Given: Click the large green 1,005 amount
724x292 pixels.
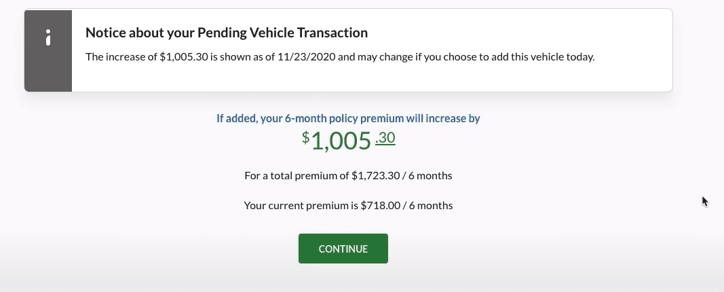Looking at the screenshot, I should (342, 141).
